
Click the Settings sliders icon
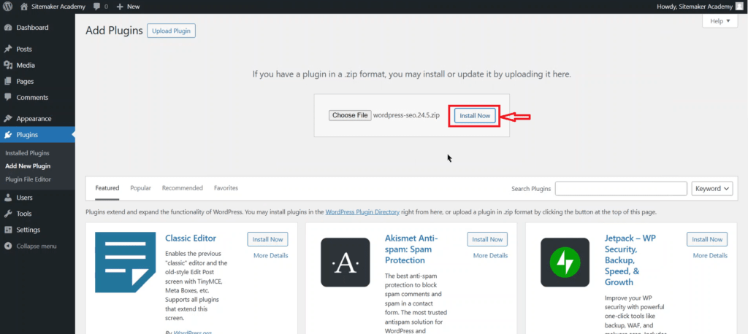point(7,230)
